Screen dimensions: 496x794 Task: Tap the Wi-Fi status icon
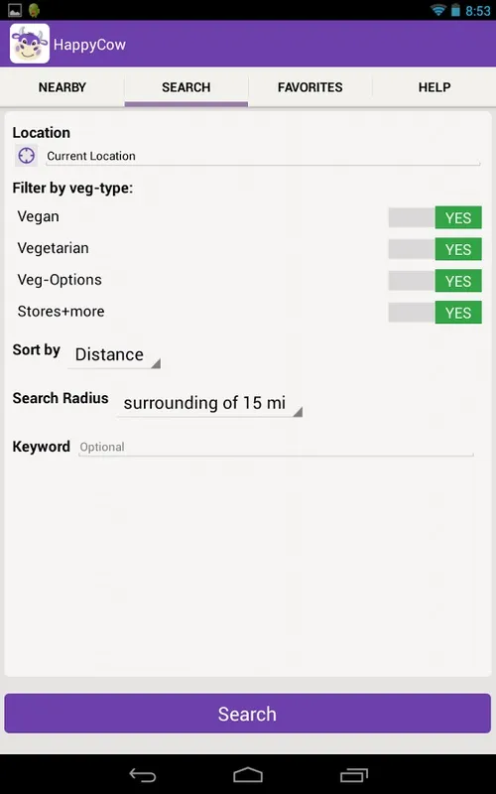pyautogui.click(x=437, y=10)
